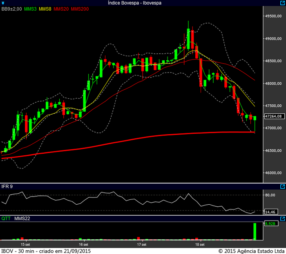
Task: Expand the QTT volume panel with its corner icon
Action: click(x=282, y=219)
